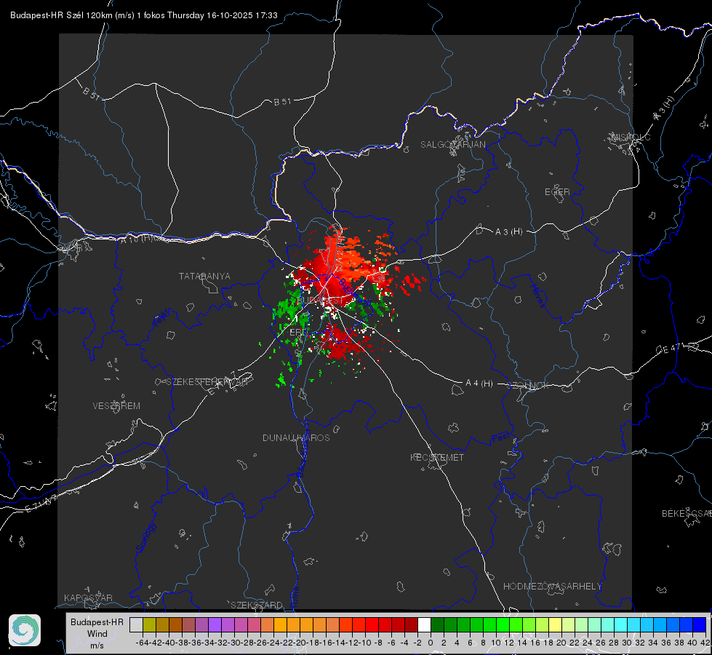Select the dark blue last legend swatch
Viewport: 712px width, 655px height.
point(700,624)
